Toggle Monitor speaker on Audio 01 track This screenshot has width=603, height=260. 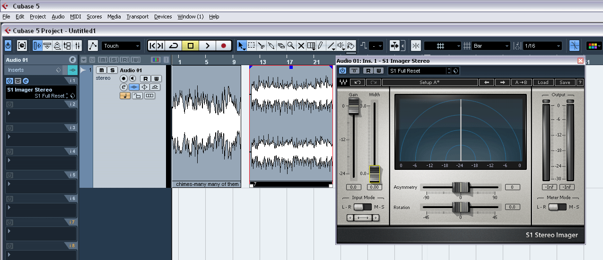[x=132, y=78]
